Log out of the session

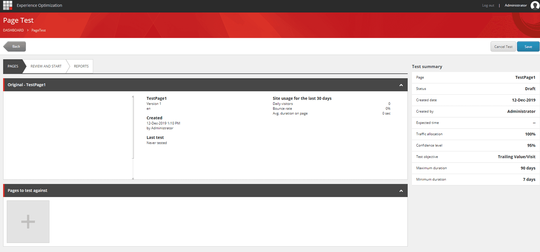pyautogui.click(x=488, y=5)
